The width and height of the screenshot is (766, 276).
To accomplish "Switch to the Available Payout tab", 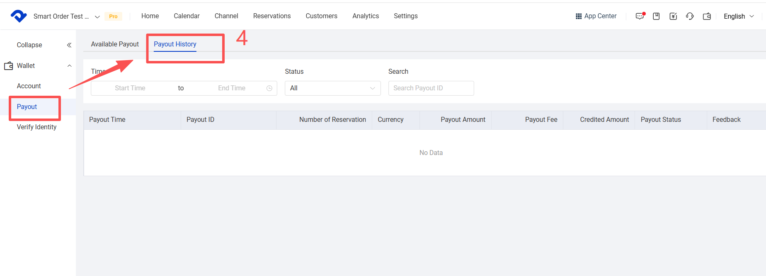I will (115, 44).
